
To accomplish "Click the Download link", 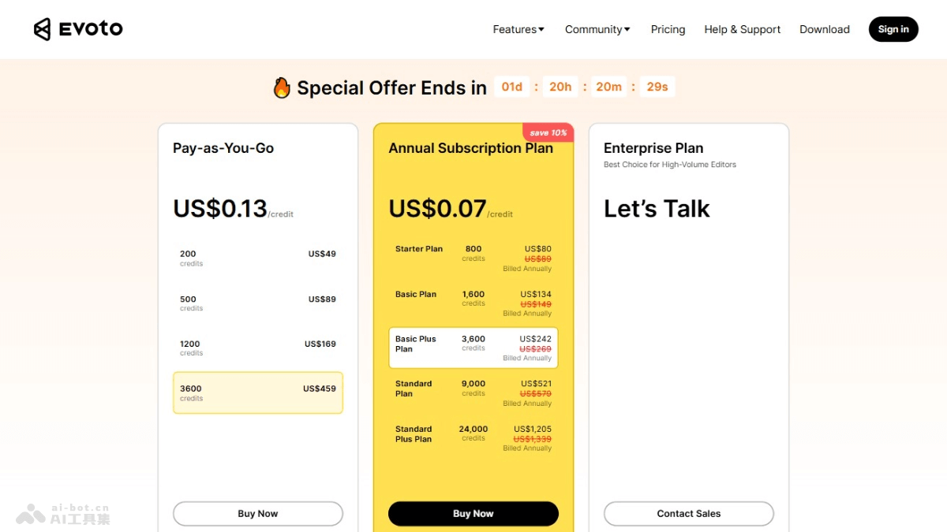I will pos(824,29).
